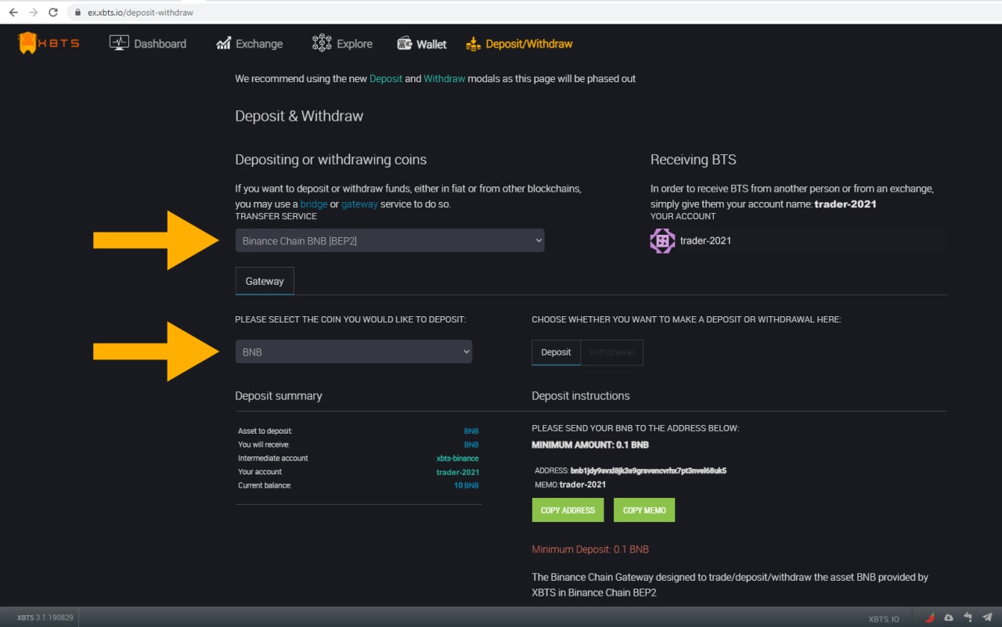
Task: Open the Dashboard menu item
Action: pos(148,44)
